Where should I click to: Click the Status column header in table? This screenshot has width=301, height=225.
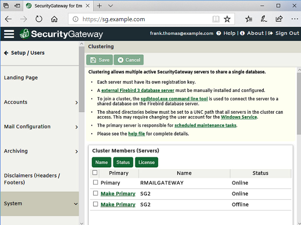pos(260,173)
